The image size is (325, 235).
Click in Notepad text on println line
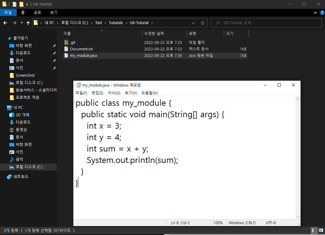click(x=132, y=160)
